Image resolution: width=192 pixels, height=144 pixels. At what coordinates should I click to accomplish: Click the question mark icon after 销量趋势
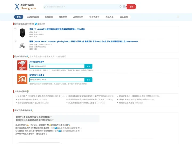point(51,117)
